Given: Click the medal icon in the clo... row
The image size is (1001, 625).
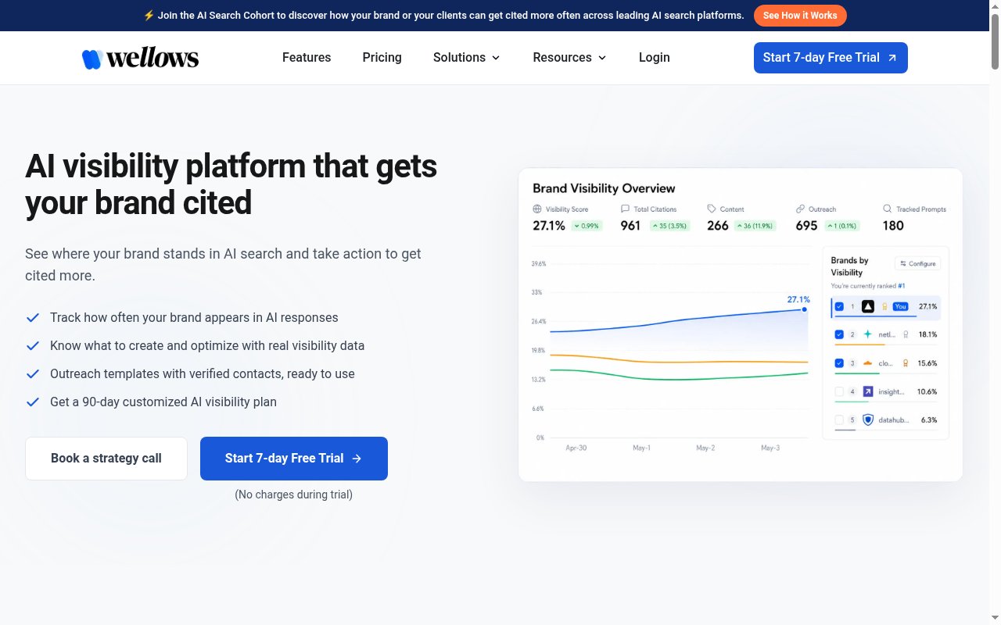Looking at the screenshot, I should 906,362.
